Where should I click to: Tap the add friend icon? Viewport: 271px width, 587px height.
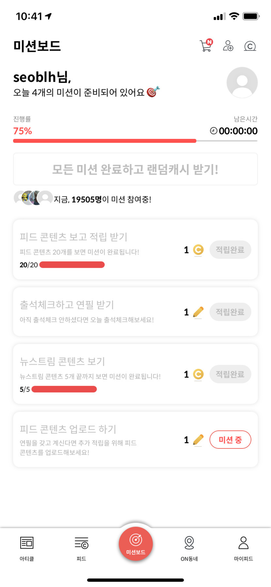coord(228,46)
